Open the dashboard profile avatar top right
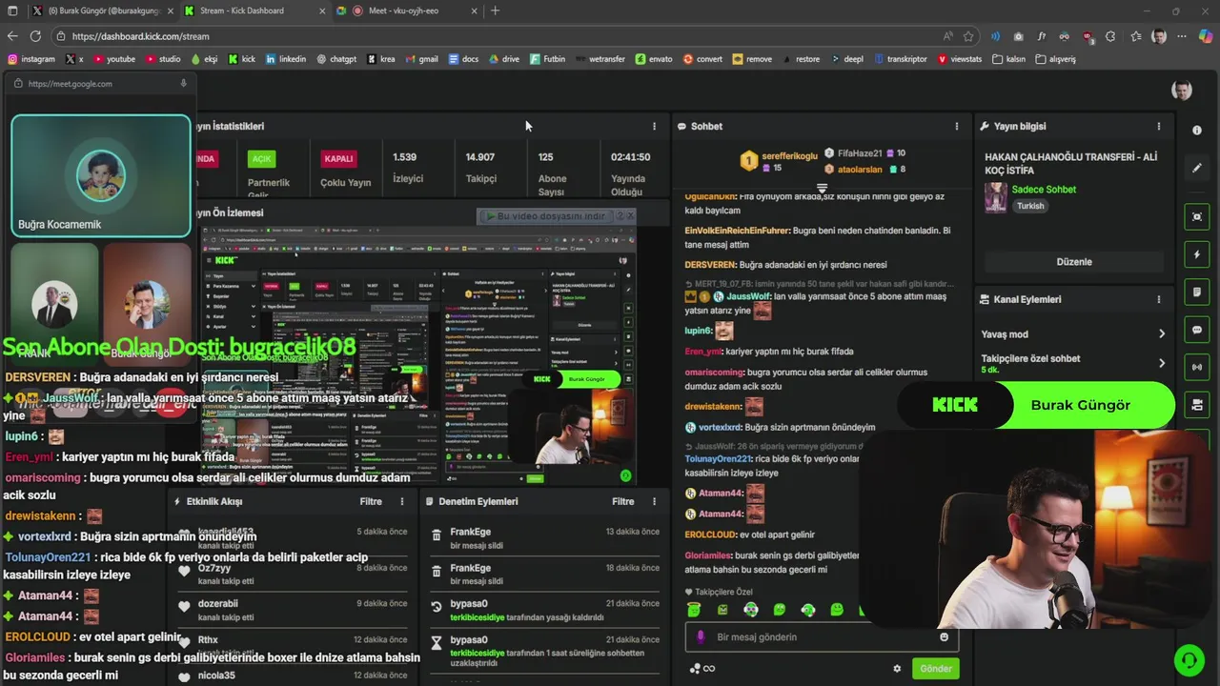Screen dimensions: 1220x686 (1182, 90)
